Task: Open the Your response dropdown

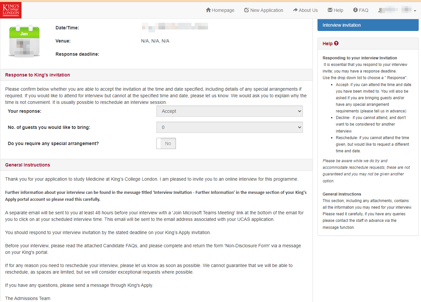Action: (x=230, y=111)
